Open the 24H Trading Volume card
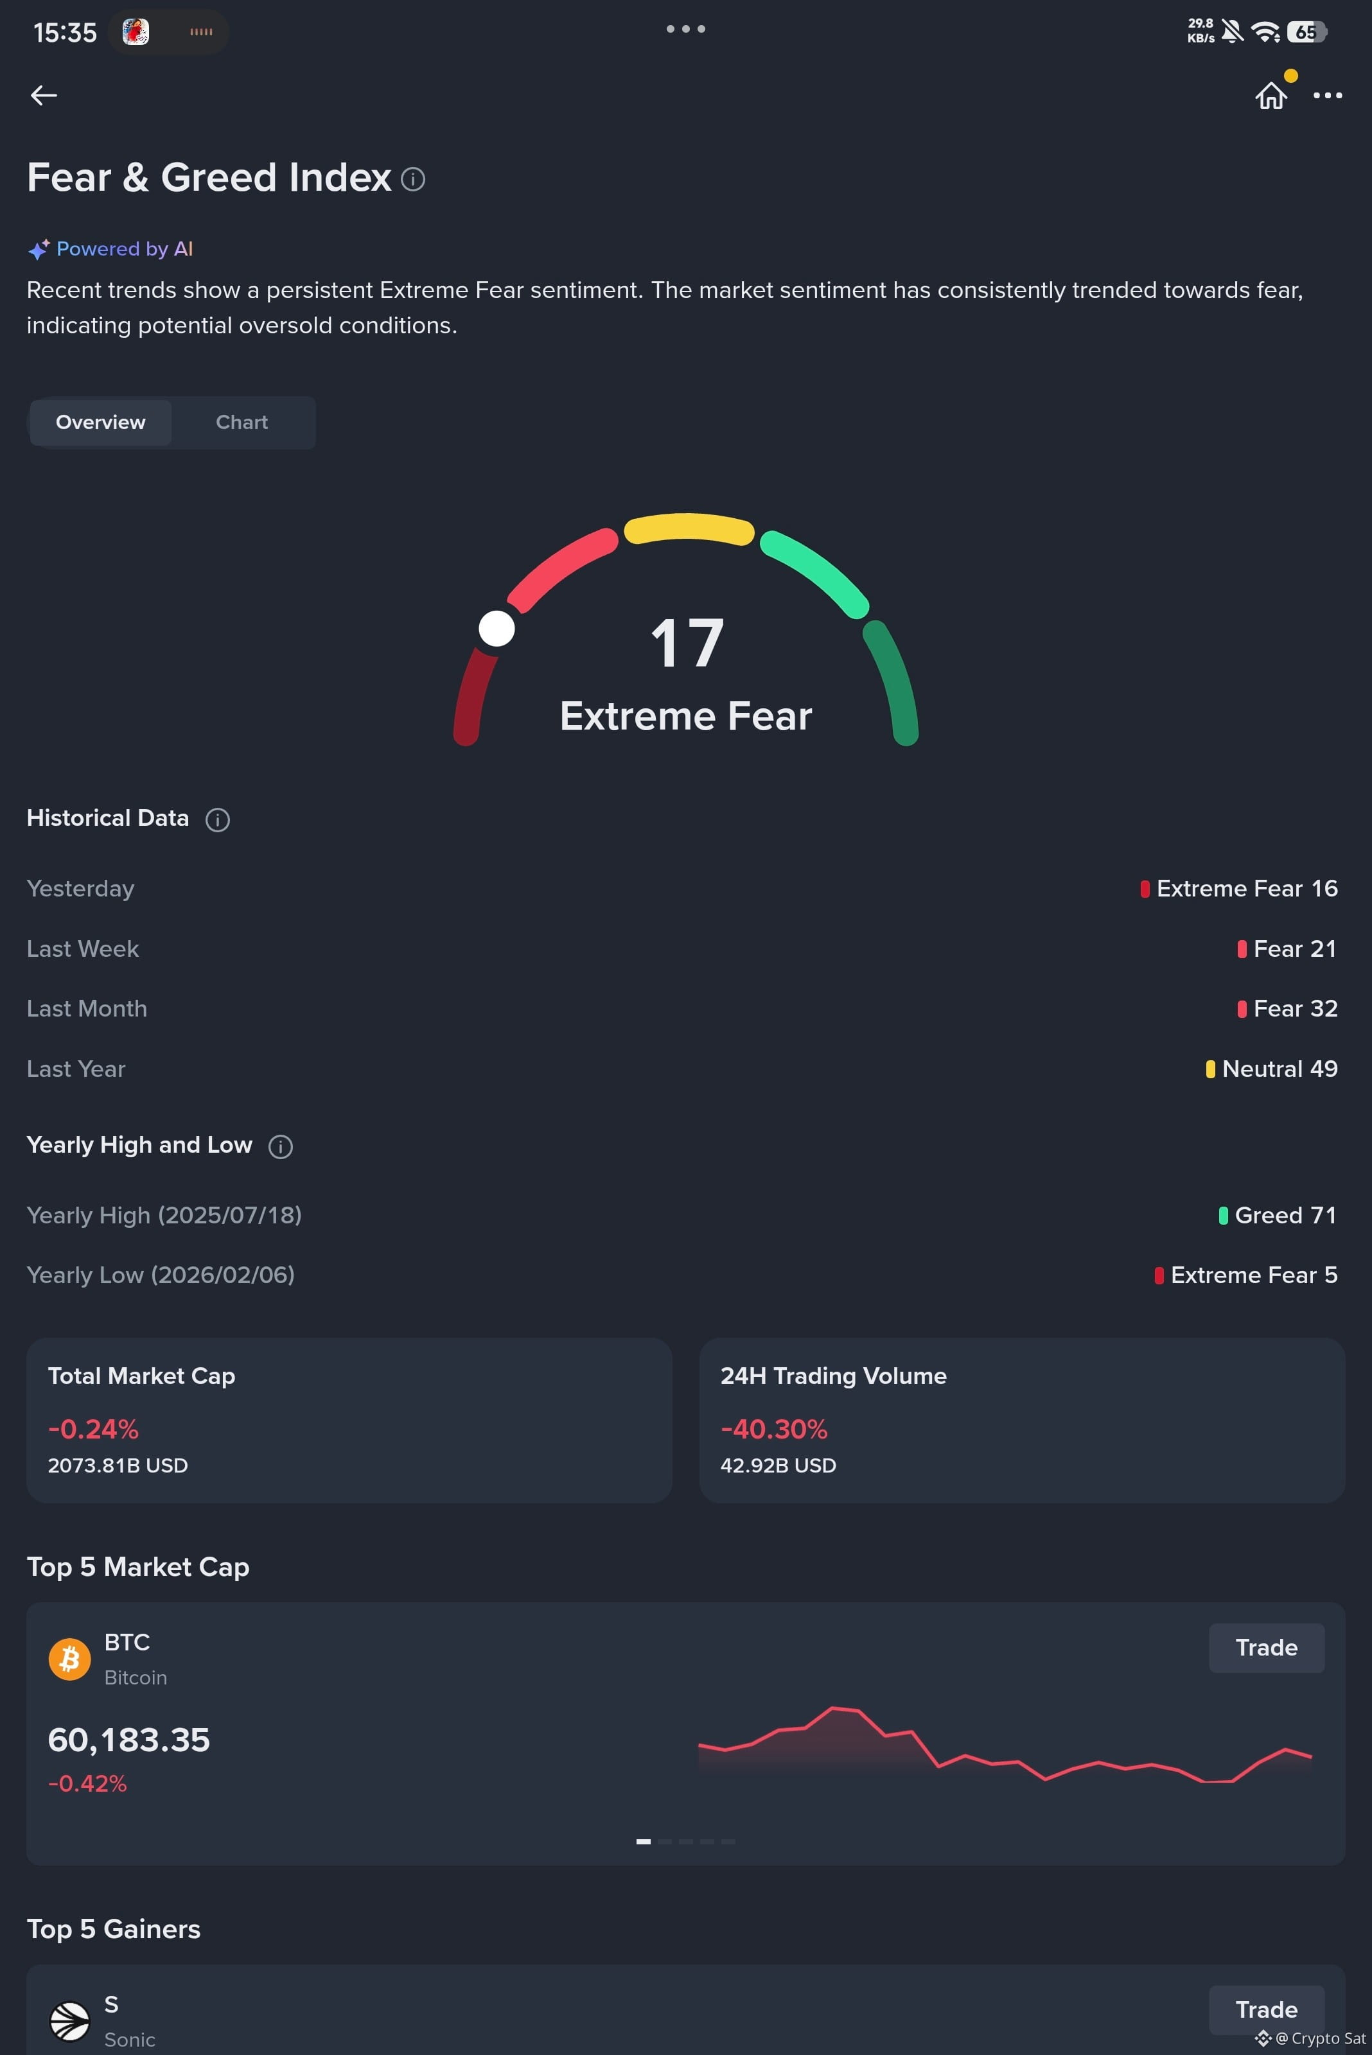Screen dimensions: 1372x2055 (x=1022, y=1420)
